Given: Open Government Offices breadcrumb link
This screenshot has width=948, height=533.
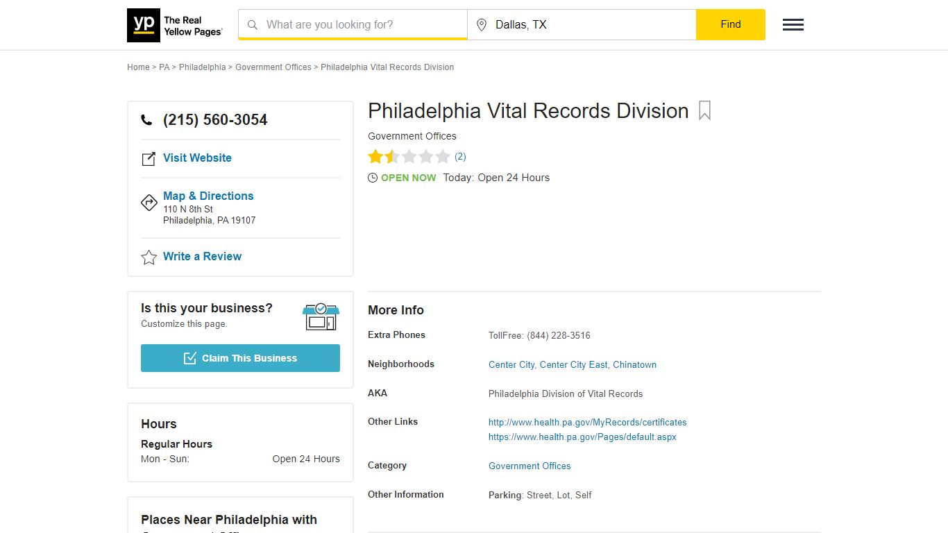Looking at the screenshot, I should pyautogui.click(x=273, y=67).
